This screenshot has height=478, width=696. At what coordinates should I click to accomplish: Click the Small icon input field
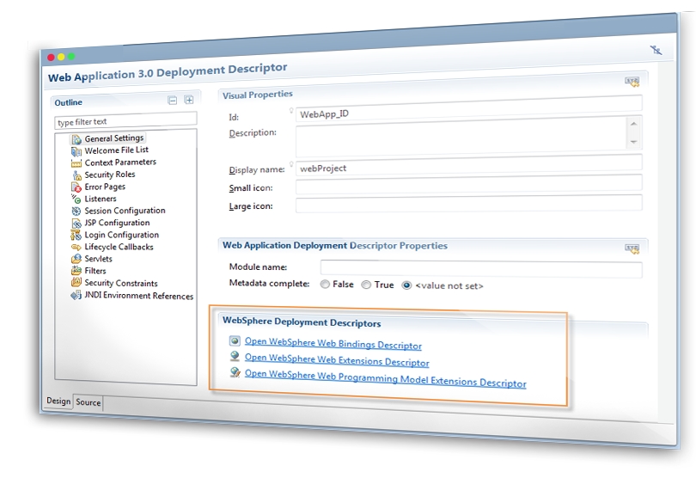coord(469,184)
